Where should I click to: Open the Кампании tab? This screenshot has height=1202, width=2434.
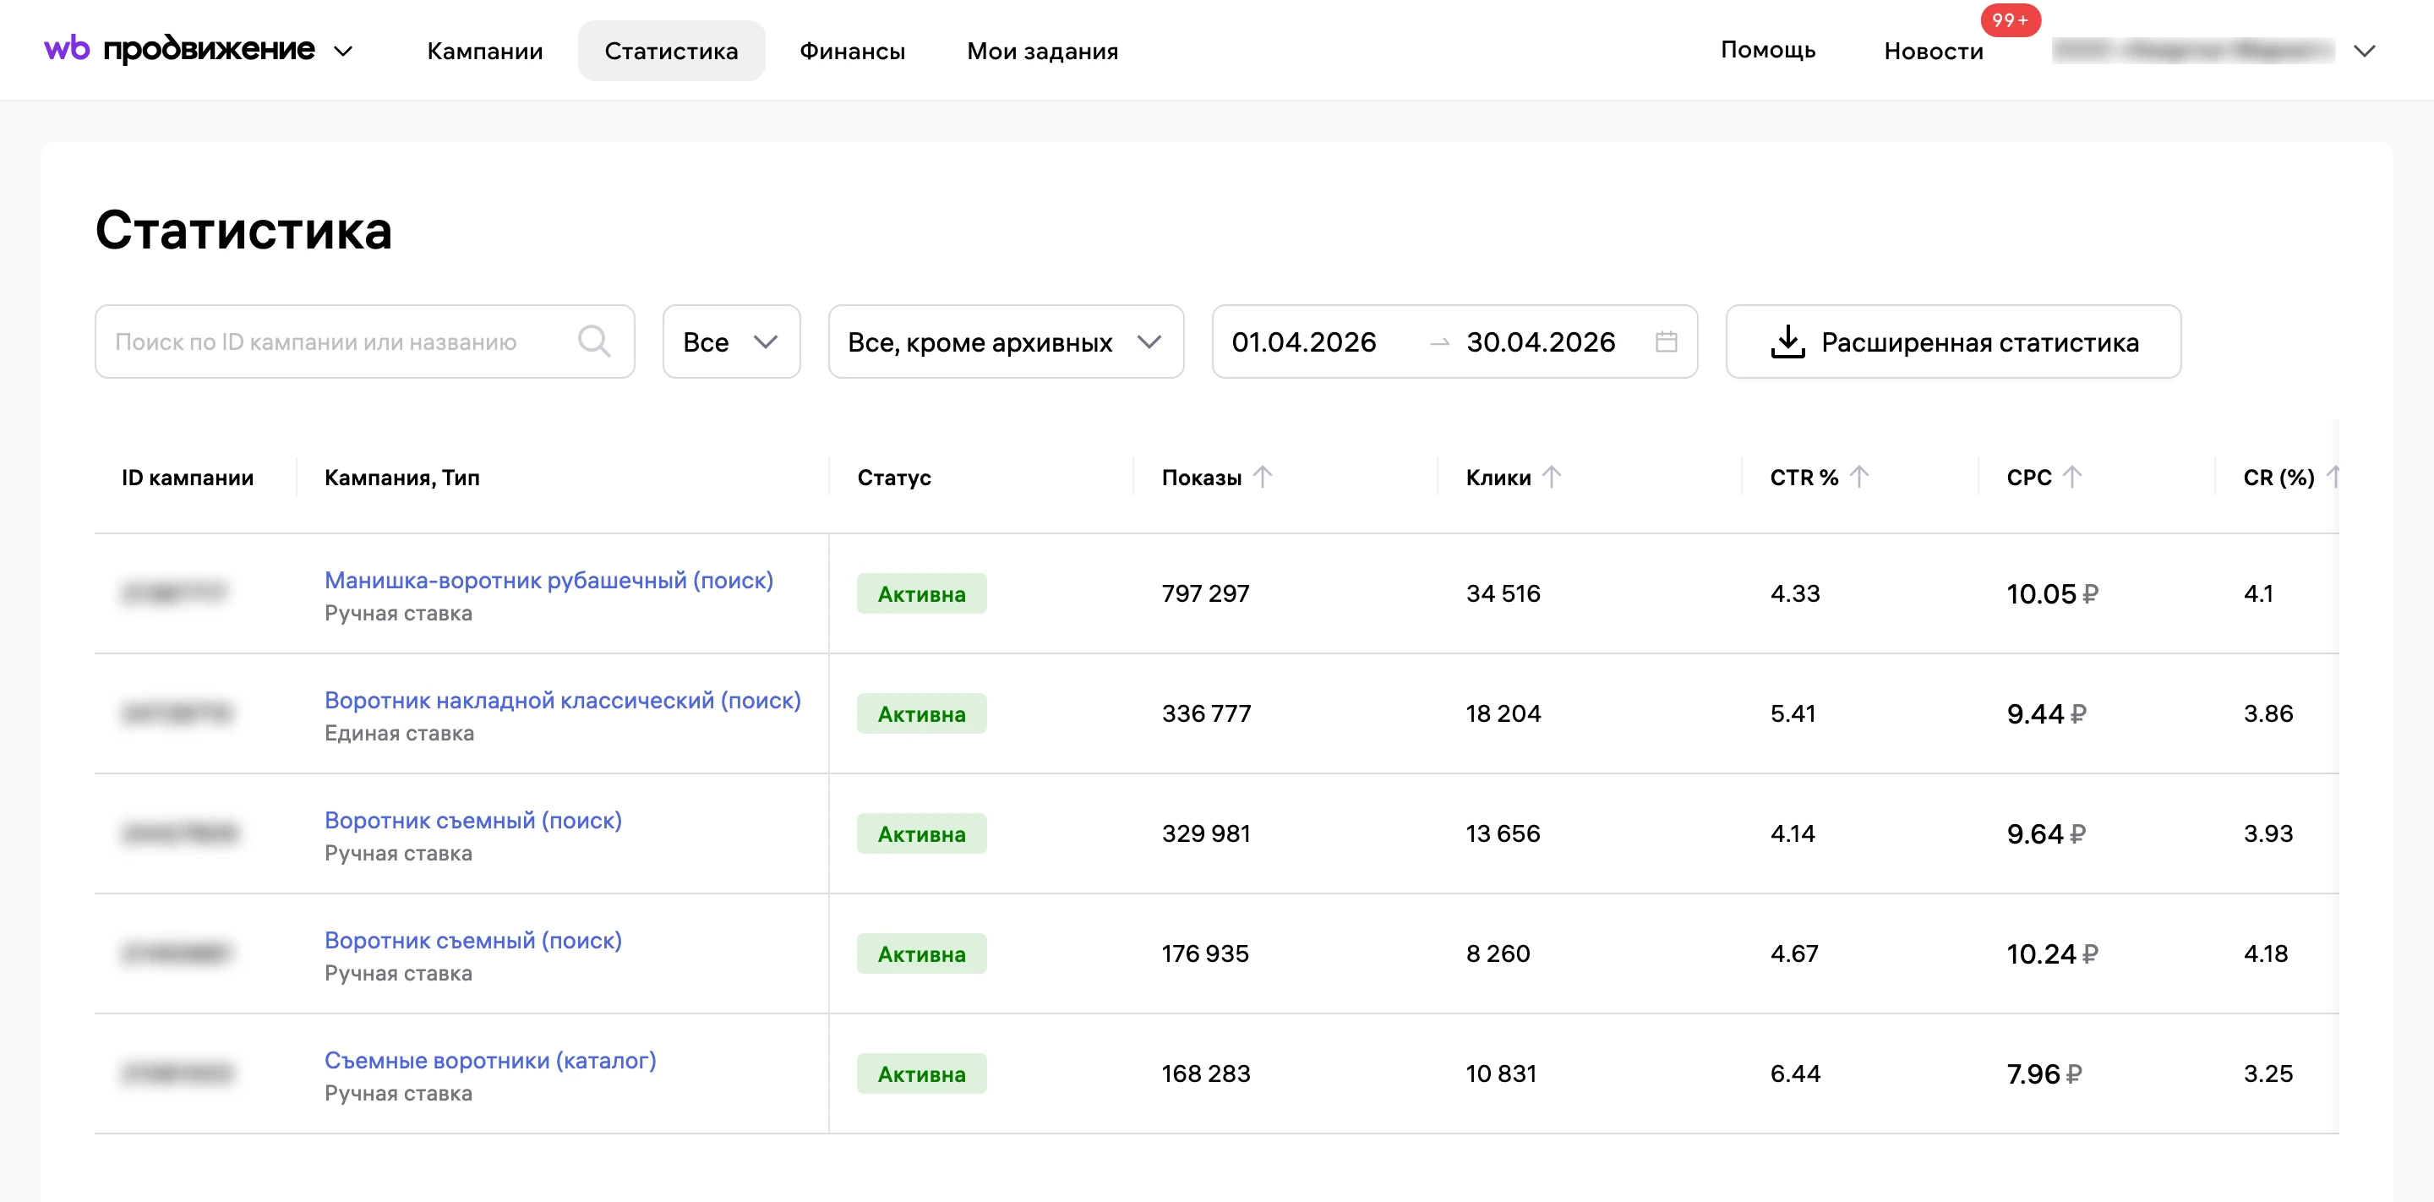[485, 51]
